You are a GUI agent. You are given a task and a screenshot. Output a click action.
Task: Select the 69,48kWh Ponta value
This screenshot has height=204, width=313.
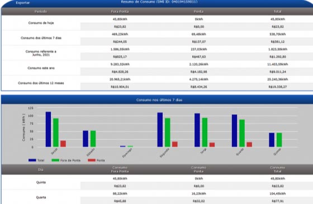pos(199,34)
